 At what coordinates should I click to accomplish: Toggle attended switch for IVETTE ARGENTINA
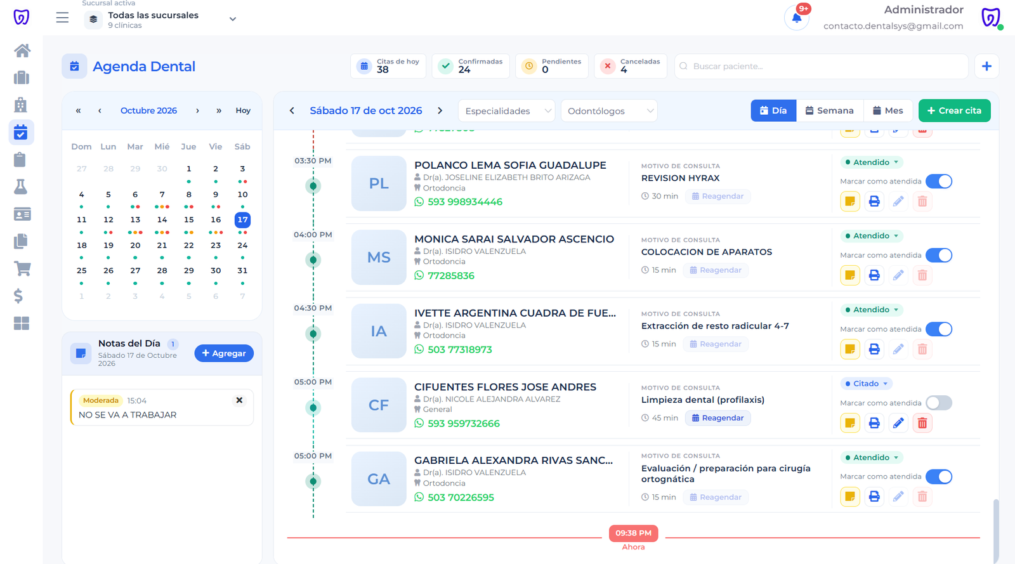pyautogui.click(x=939, y=329)
